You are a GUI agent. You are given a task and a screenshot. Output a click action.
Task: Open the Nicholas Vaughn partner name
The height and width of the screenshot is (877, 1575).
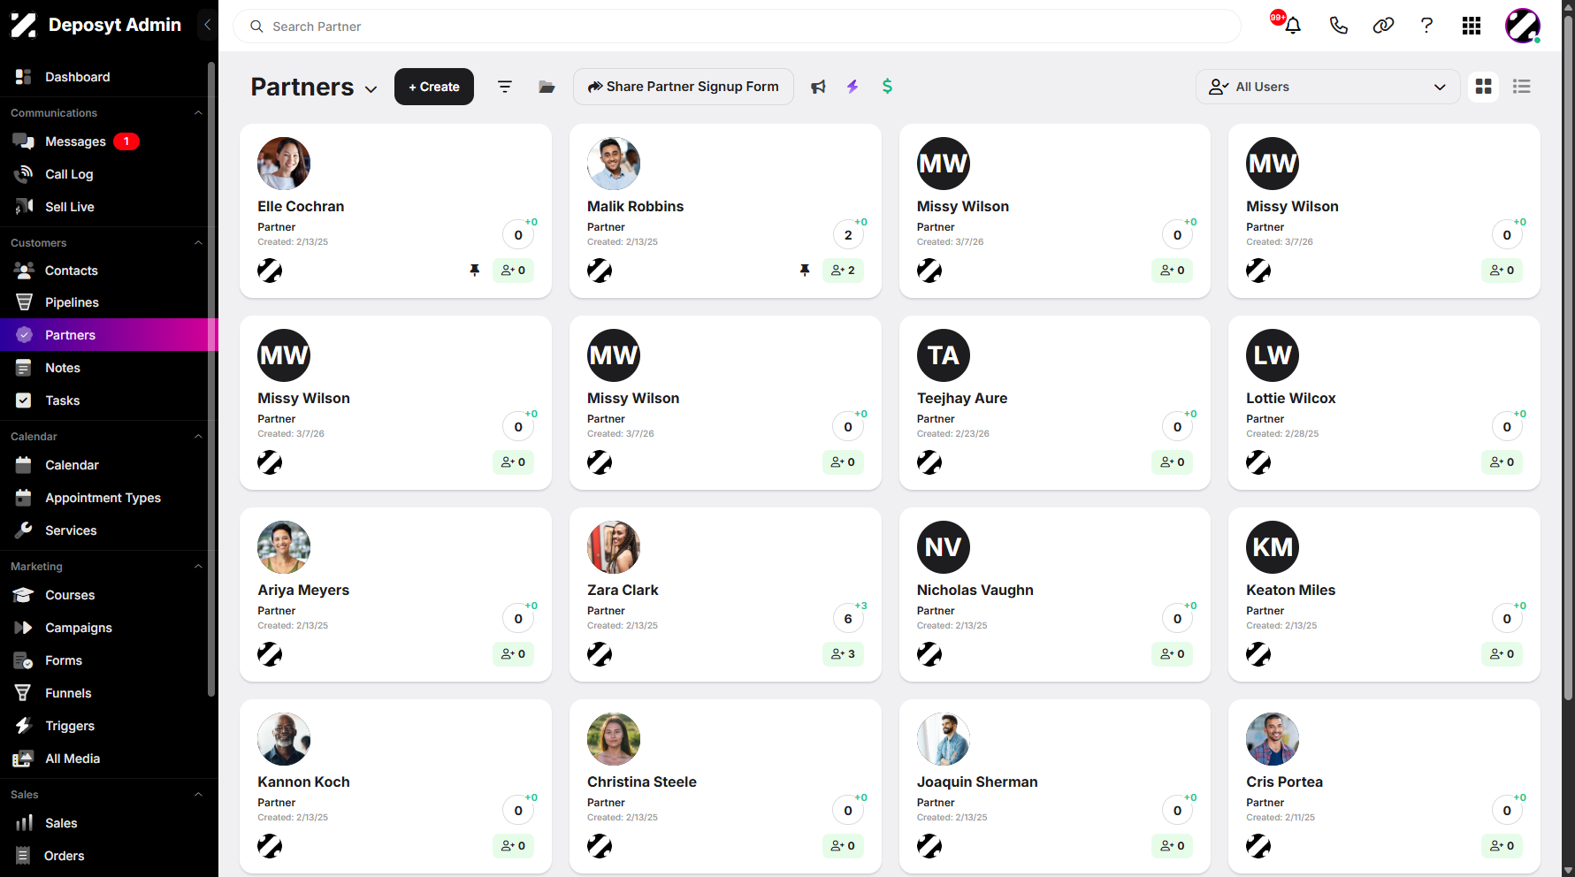point(975,591)
